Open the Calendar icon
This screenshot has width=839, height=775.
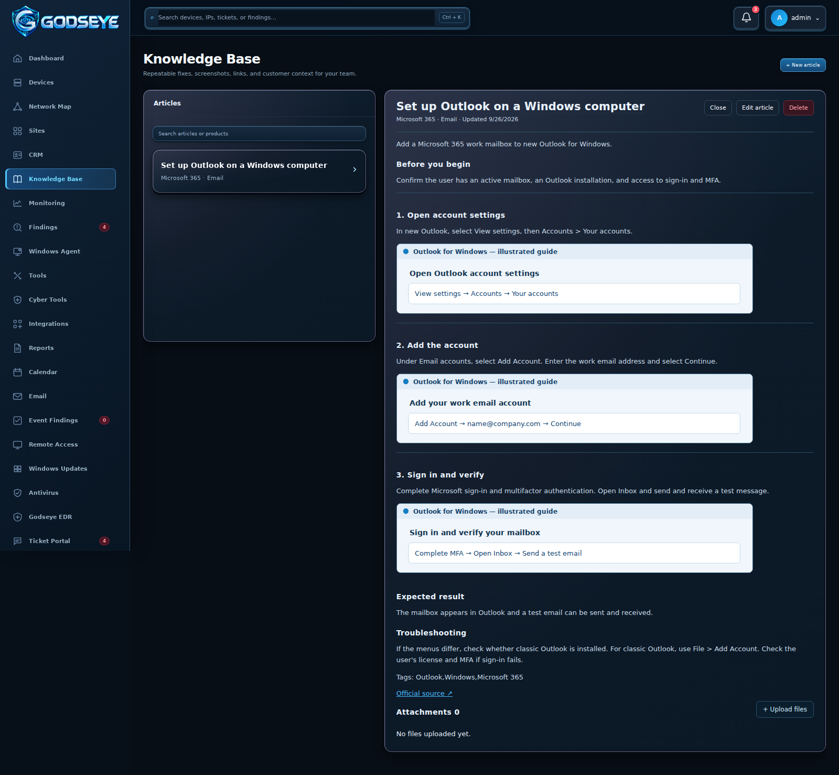click(x=17, y=372)
